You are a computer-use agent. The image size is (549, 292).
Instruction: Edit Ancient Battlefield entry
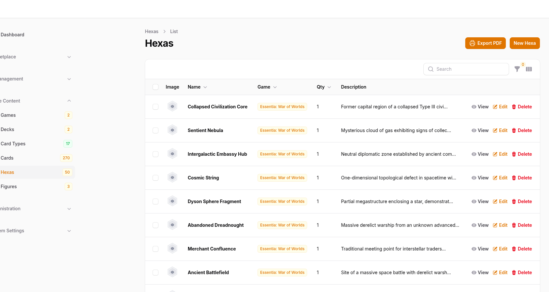(500, 273)
